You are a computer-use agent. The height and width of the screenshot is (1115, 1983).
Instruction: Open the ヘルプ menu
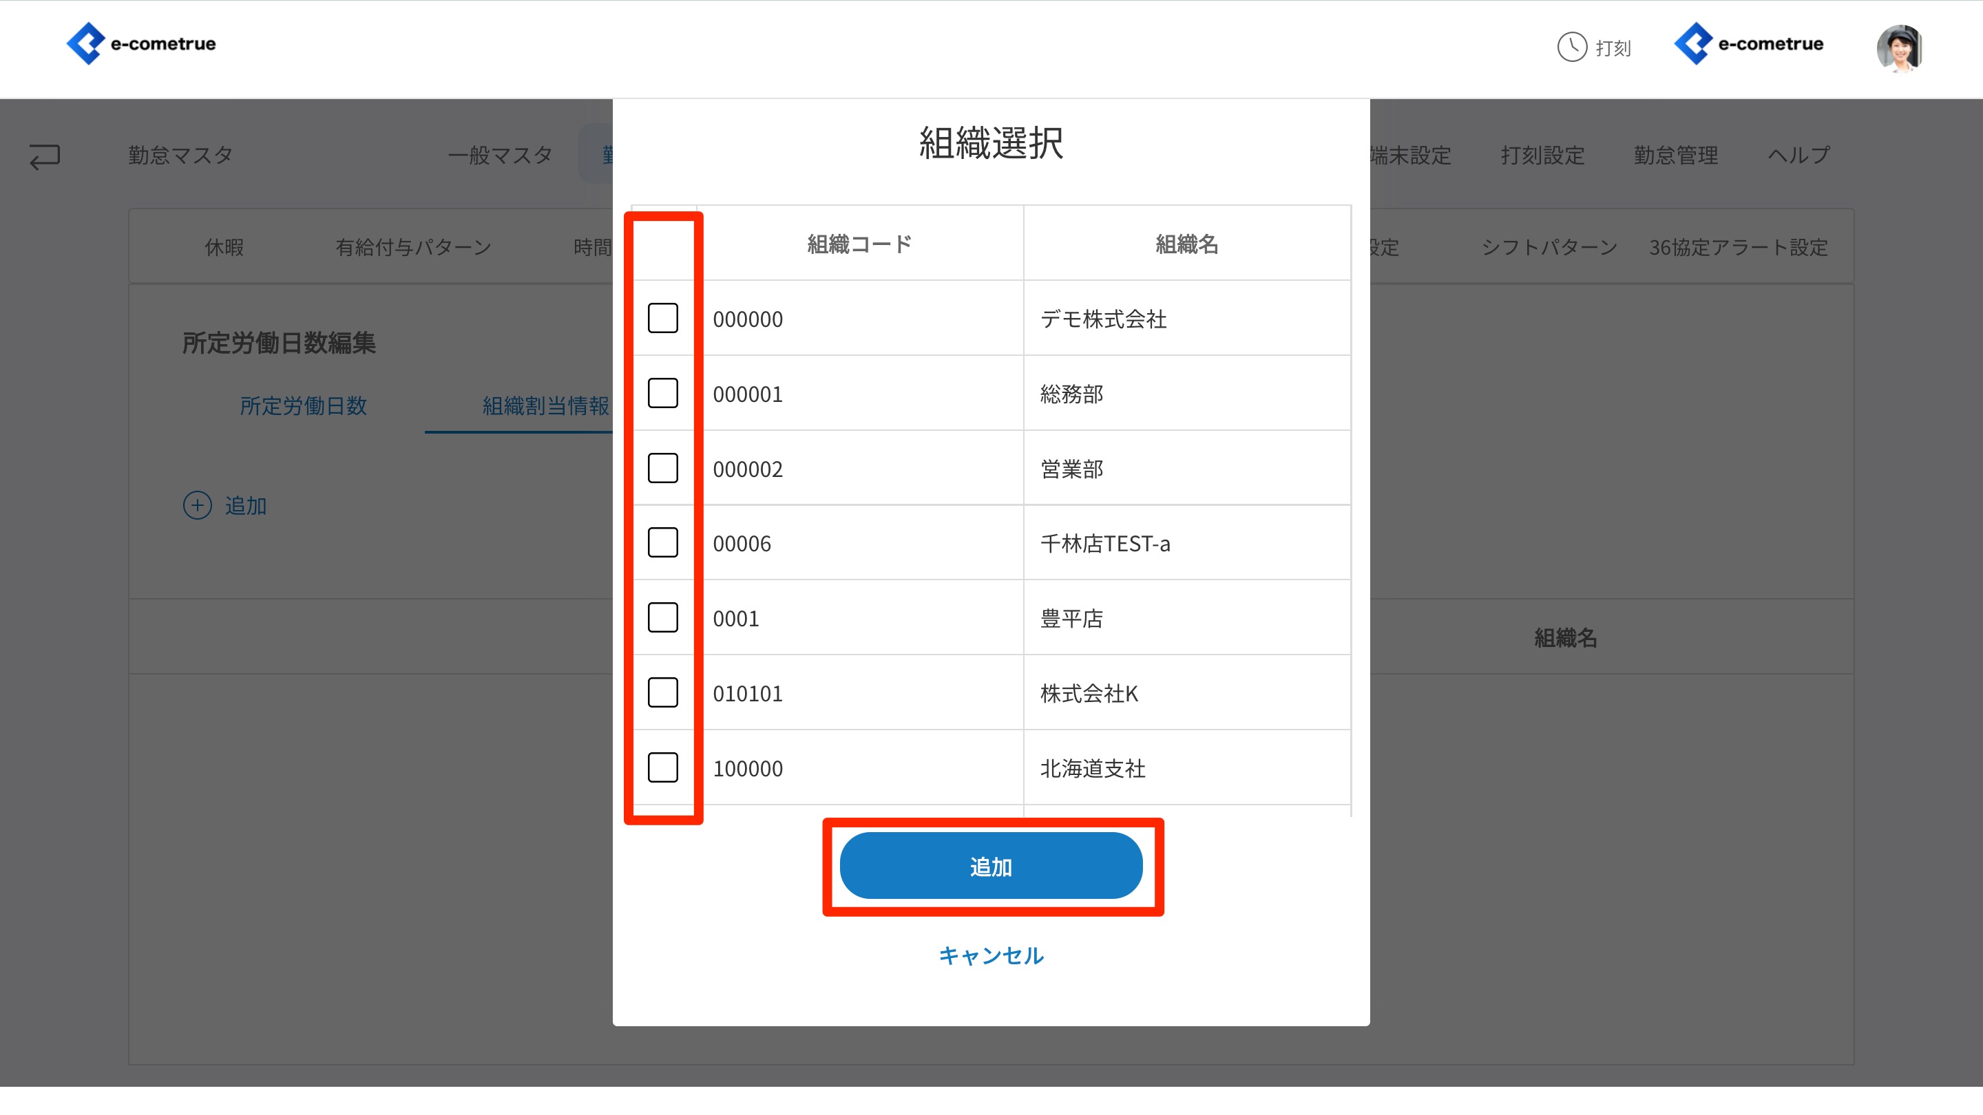[x=1798, y=156]
